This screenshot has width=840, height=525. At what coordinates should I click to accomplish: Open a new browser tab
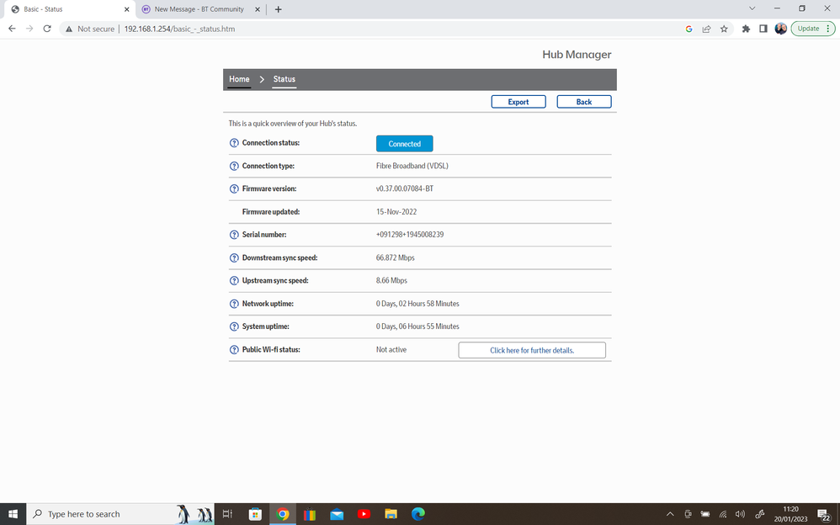[279, 9]
